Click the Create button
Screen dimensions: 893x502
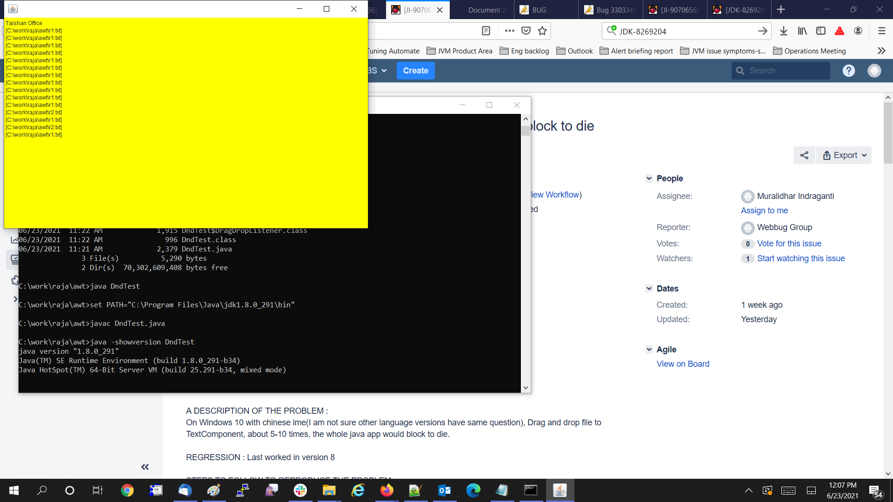415,71
